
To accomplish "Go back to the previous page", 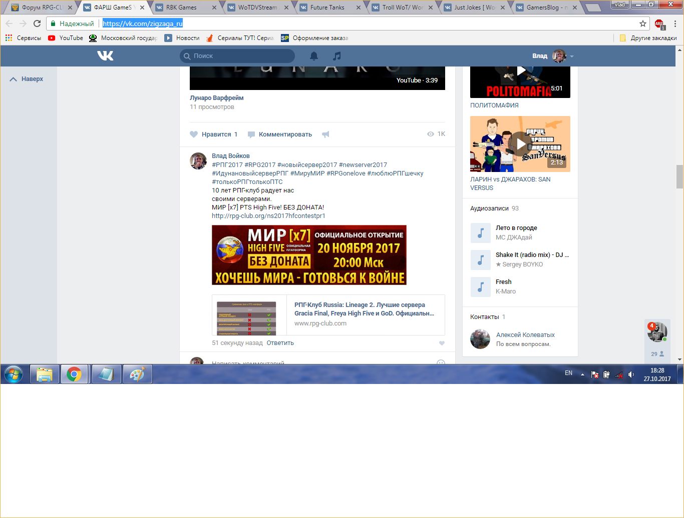I will pos(9,23).
